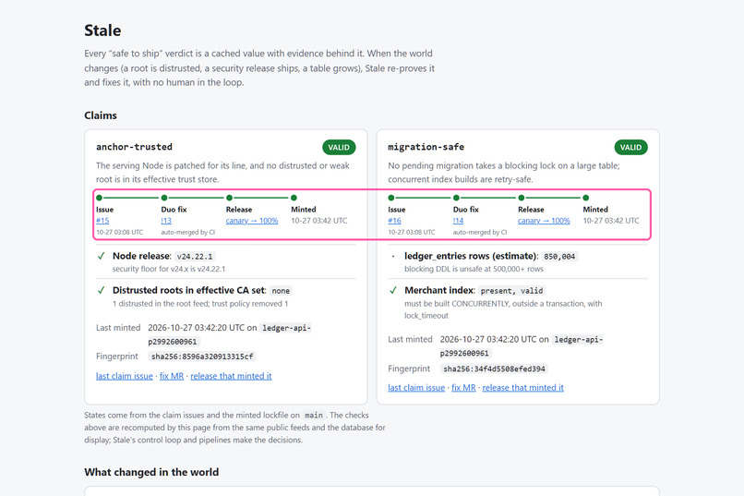Open anchor-trusted fix MR link
This screenshot has width=744, height=496.
pos(172,376)
